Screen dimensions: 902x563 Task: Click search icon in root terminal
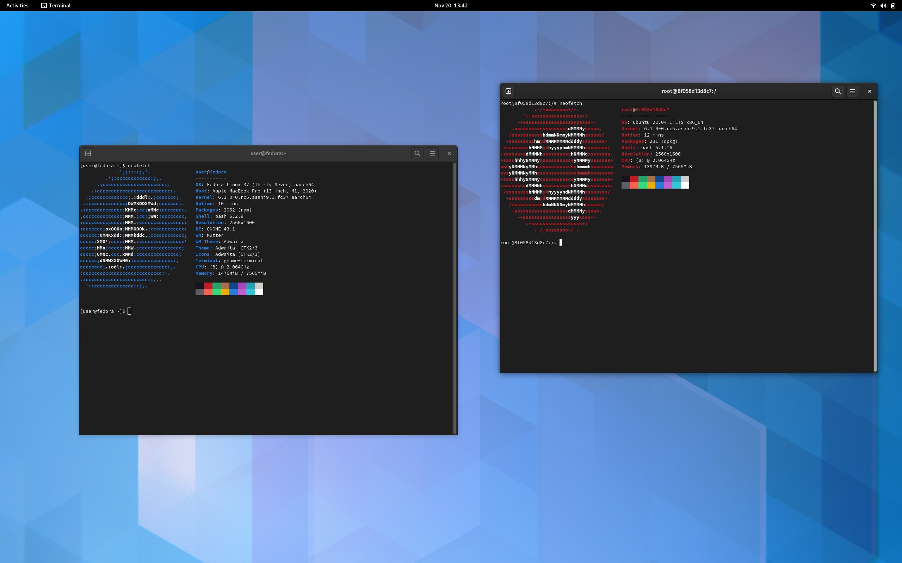(x=838, y=91)
